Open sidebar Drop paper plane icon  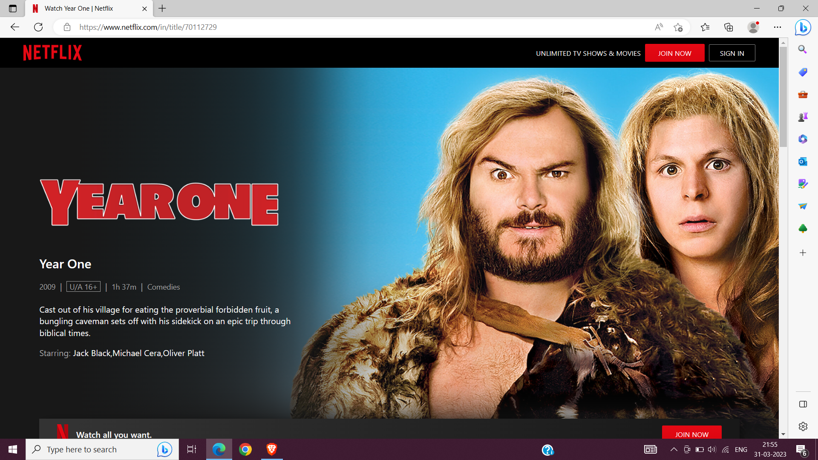(803, 206)
